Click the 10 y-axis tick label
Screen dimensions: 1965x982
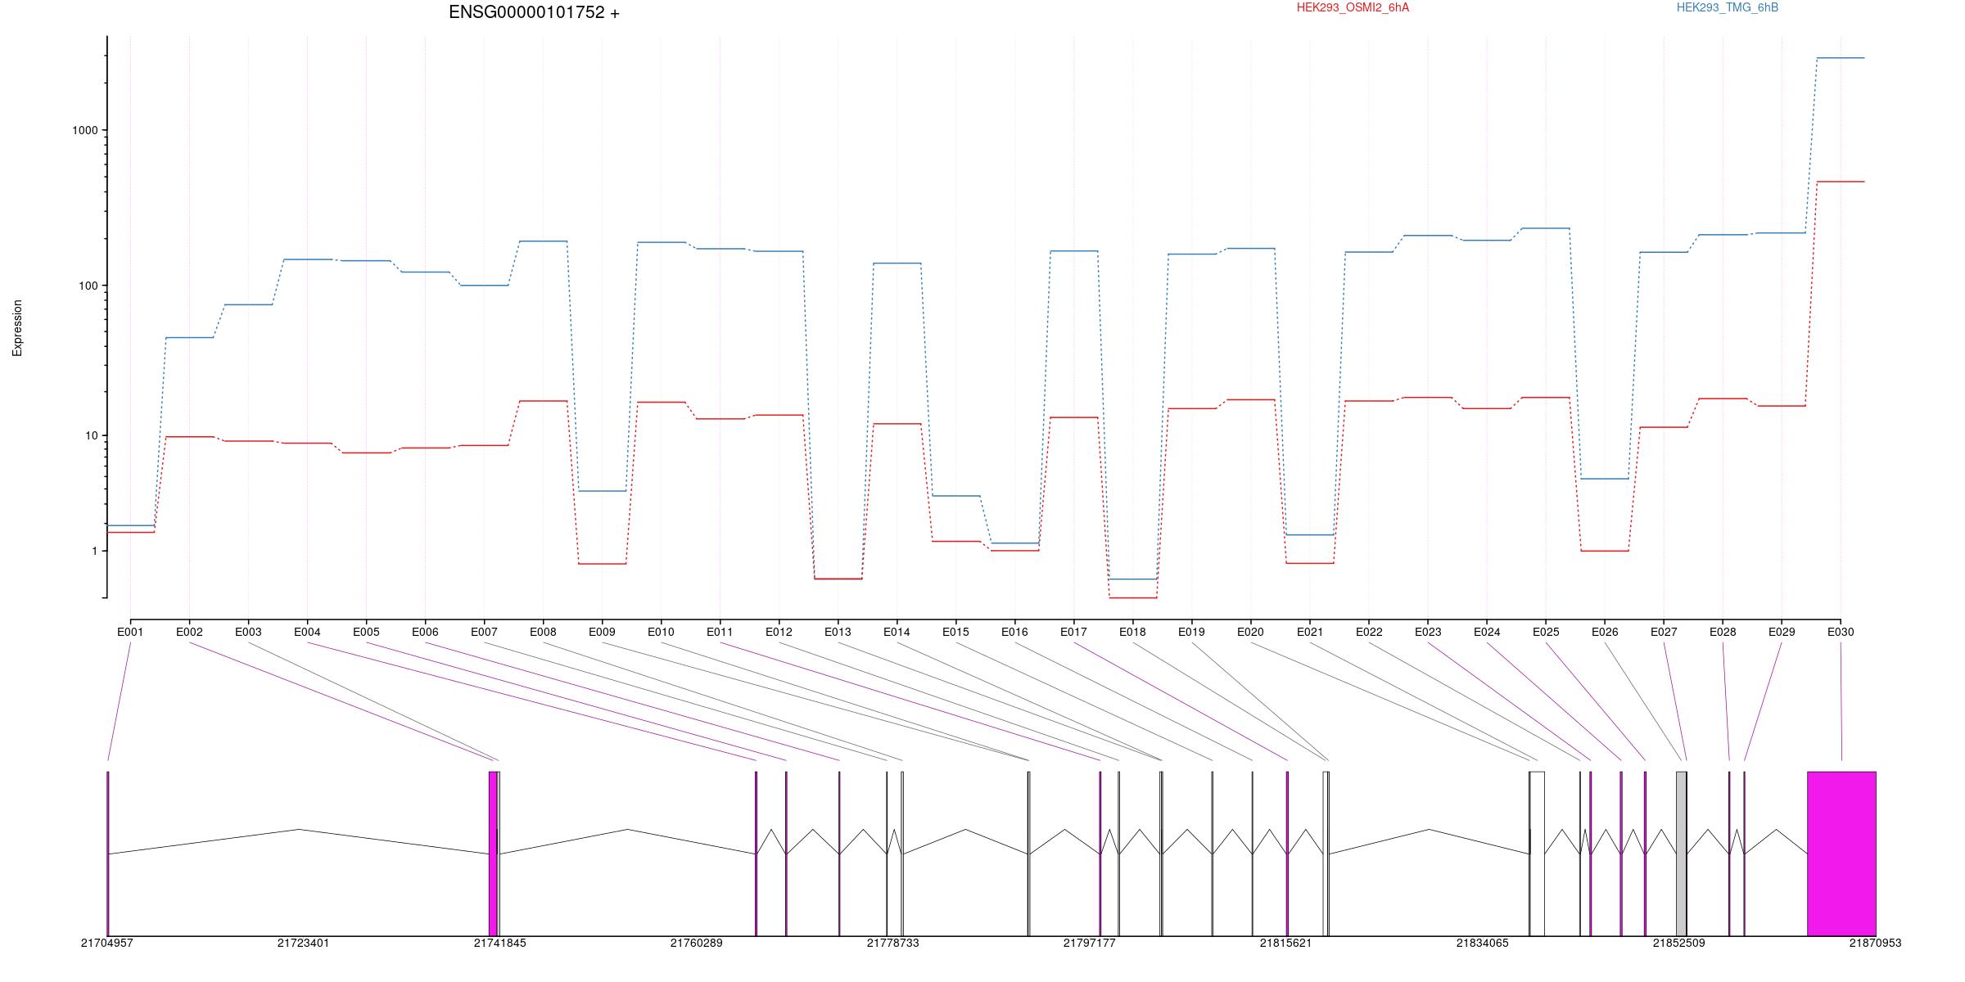pyautogui.click(x=91, y=435)
